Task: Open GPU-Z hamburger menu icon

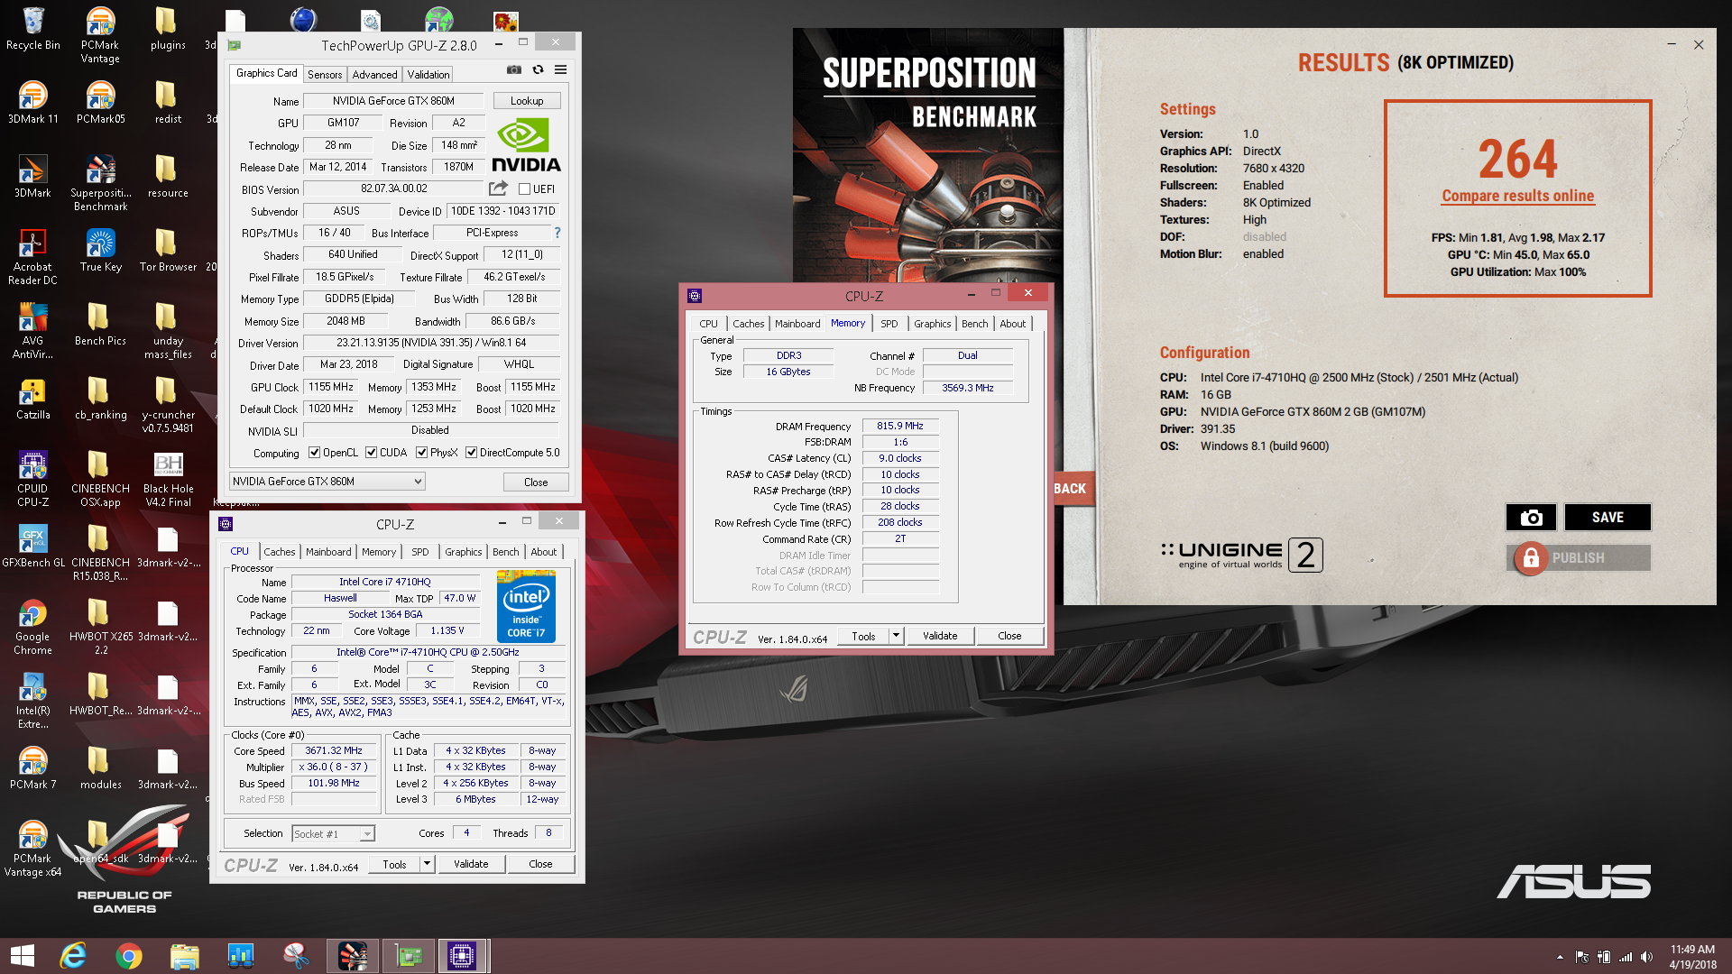Action: pos(560,69)
